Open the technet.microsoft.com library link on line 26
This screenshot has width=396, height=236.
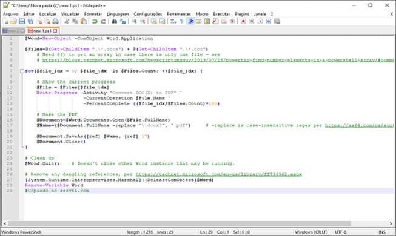point(219,174)
